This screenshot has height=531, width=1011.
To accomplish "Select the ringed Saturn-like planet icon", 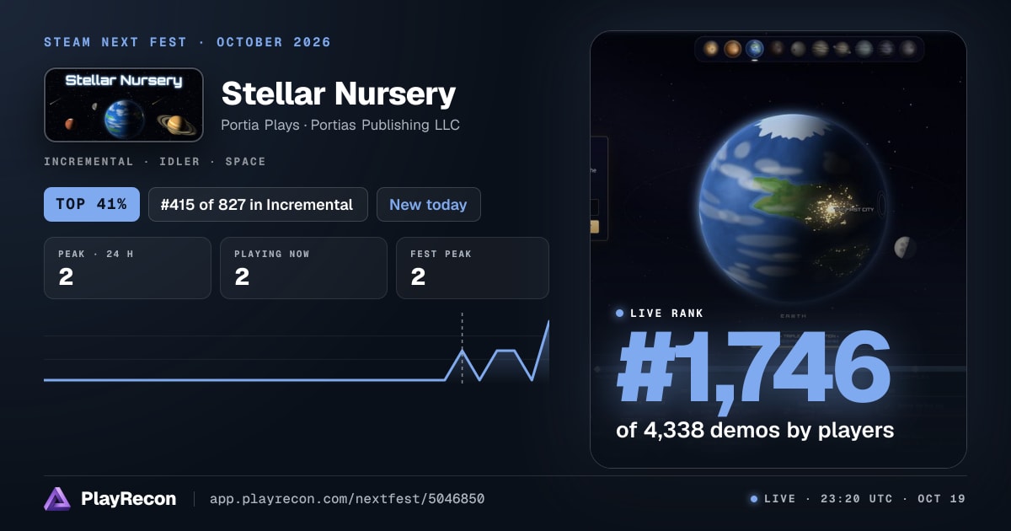I will 842,49.
